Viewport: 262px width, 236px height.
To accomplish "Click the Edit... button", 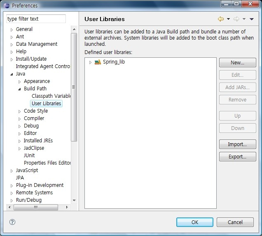I will tap(237, 75).
